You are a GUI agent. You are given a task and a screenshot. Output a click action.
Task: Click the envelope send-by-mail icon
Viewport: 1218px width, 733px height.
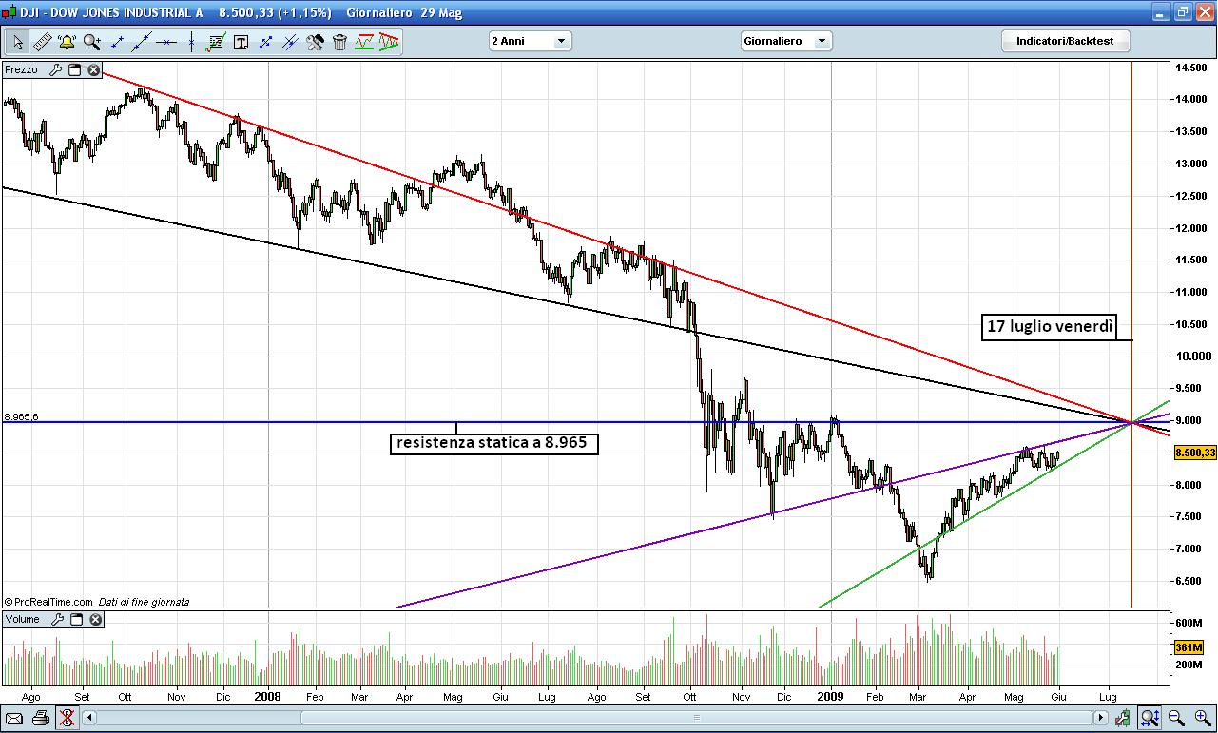(x=14, y=718)
